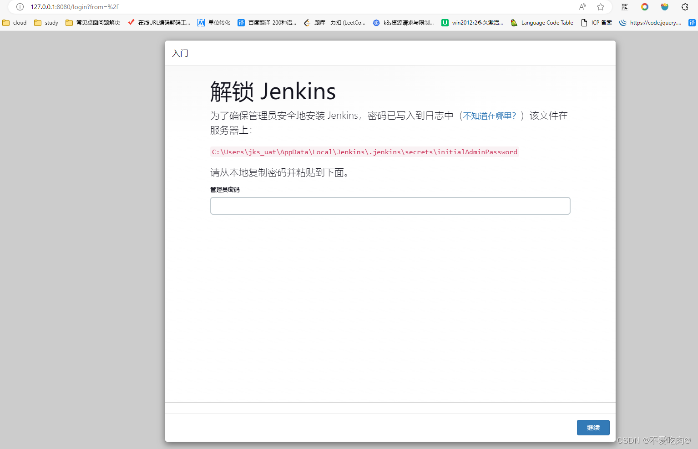This screenshot has width=698, height=449.
Task: Open the 百度翻译-200种语 bookmark
Action: [x=267, y=23]
